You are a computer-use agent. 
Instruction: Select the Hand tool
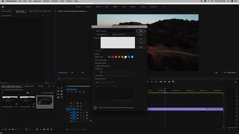[58, 98]
